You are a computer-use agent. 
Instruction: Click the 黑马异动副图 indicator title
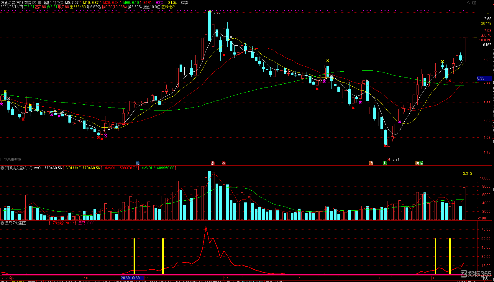click(x=16, y=223)
